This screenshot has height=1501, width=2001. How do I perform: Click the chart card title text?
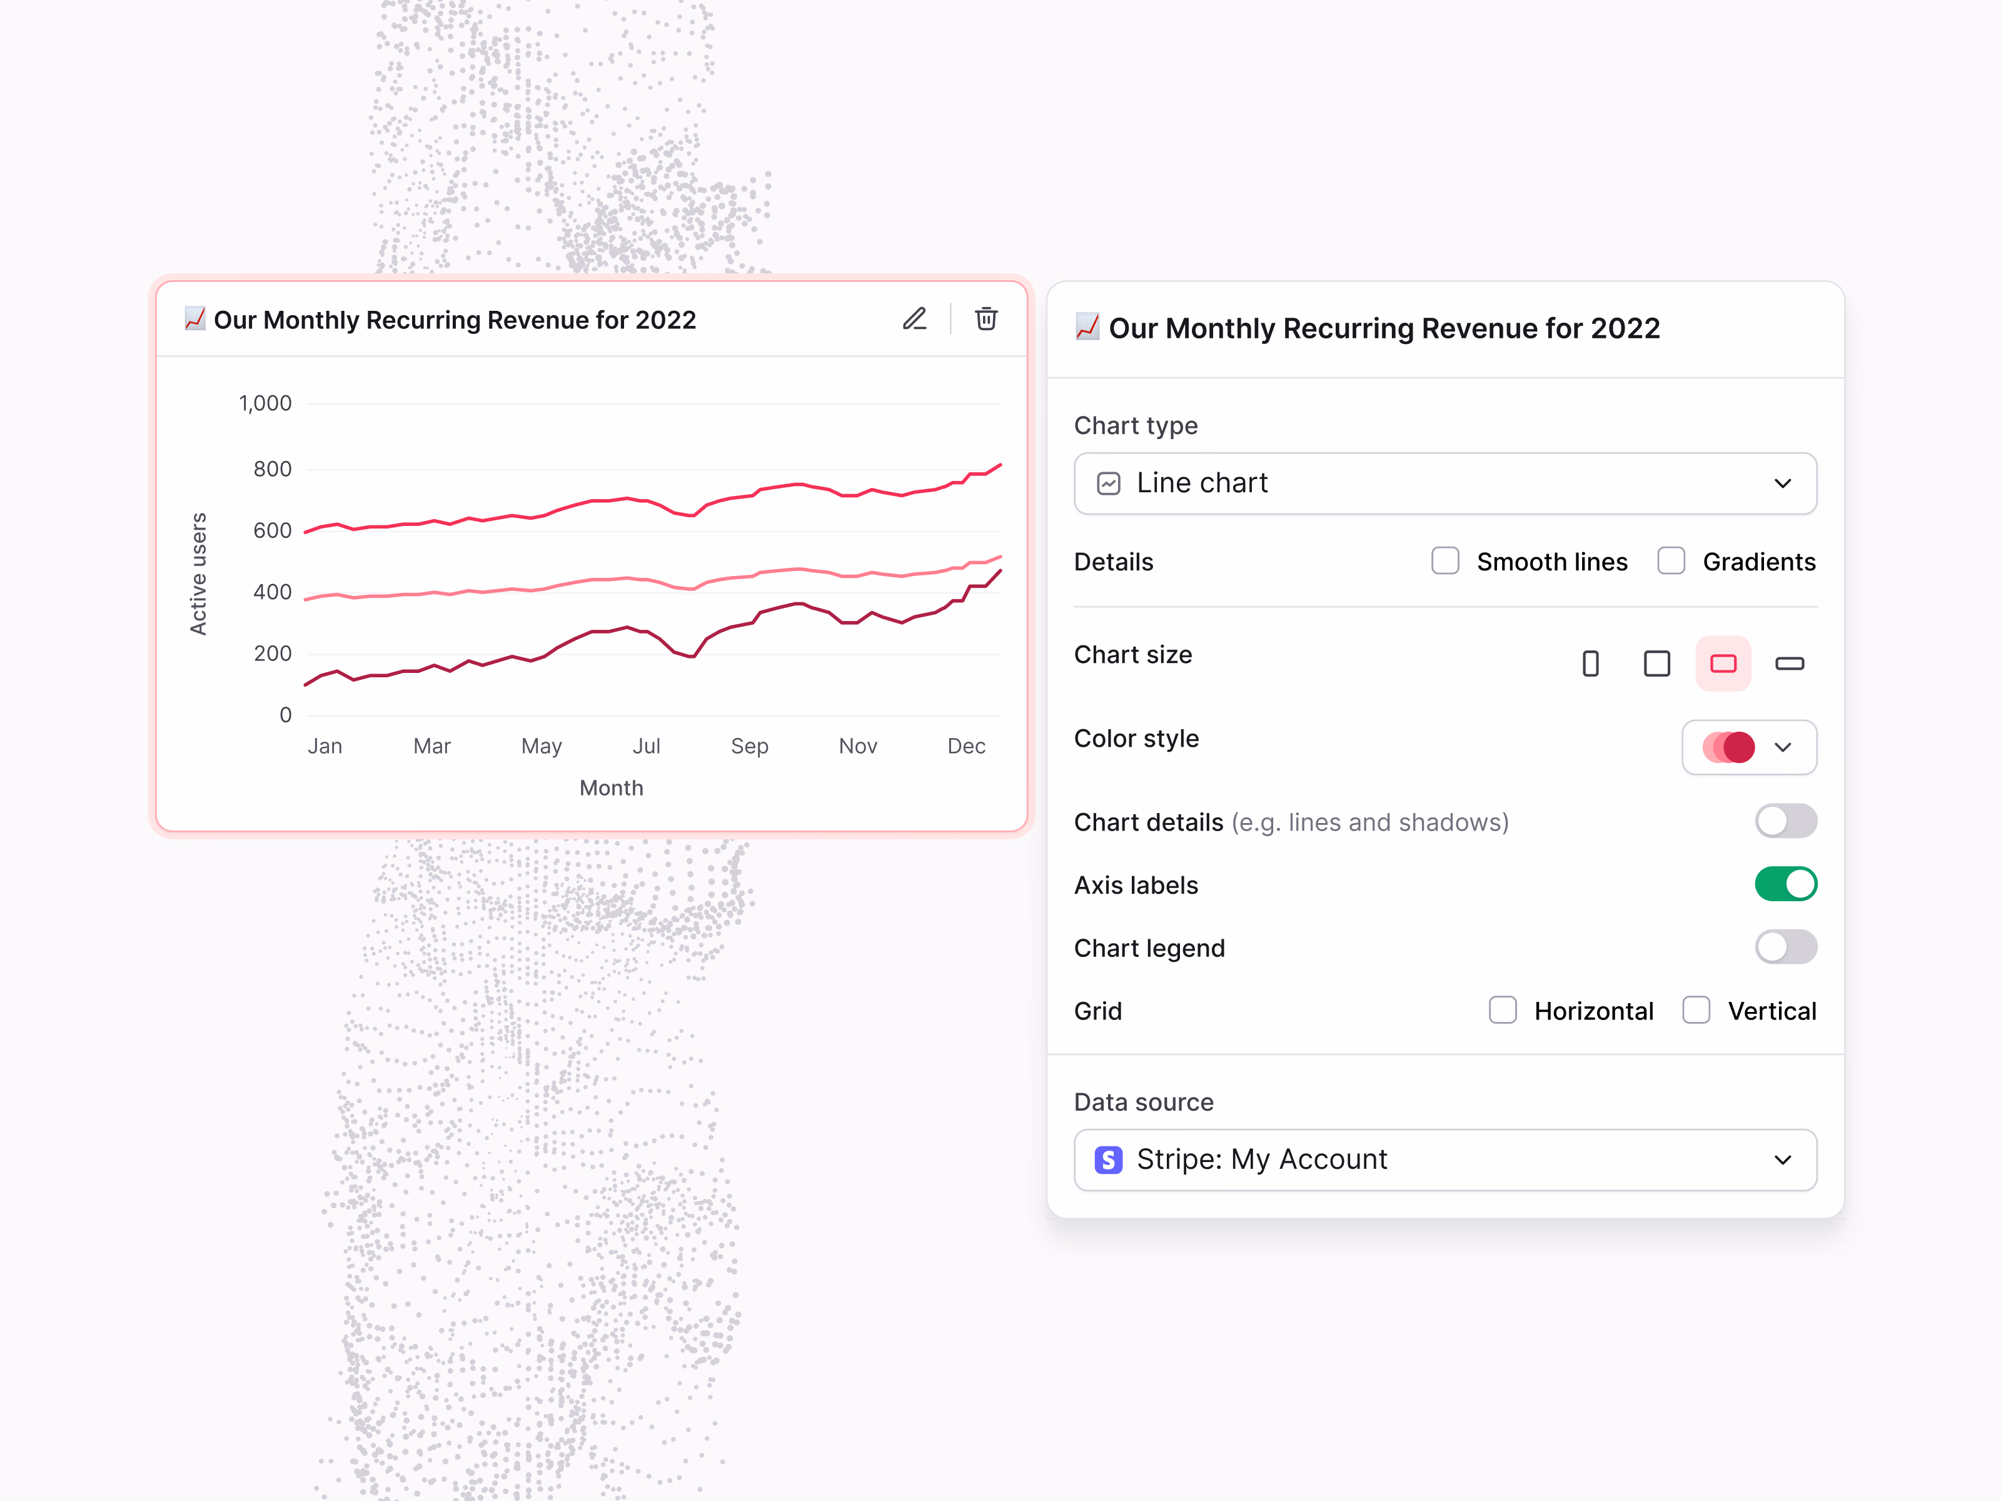[455, 320]
